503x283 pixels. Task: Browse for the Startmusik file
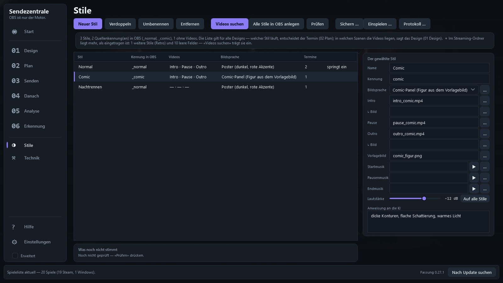tap(485, 167)
